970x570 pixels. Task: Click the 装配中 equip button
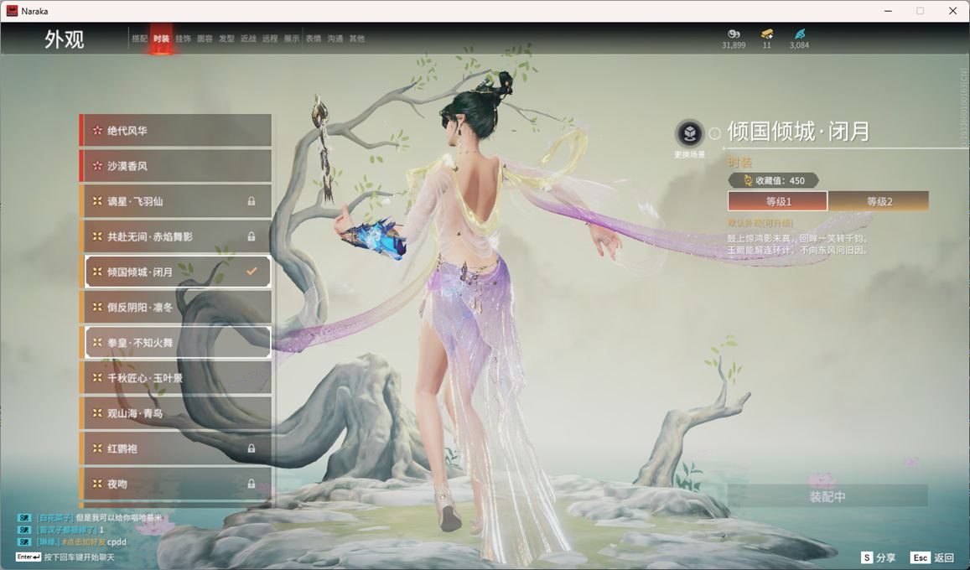(827, 496)
